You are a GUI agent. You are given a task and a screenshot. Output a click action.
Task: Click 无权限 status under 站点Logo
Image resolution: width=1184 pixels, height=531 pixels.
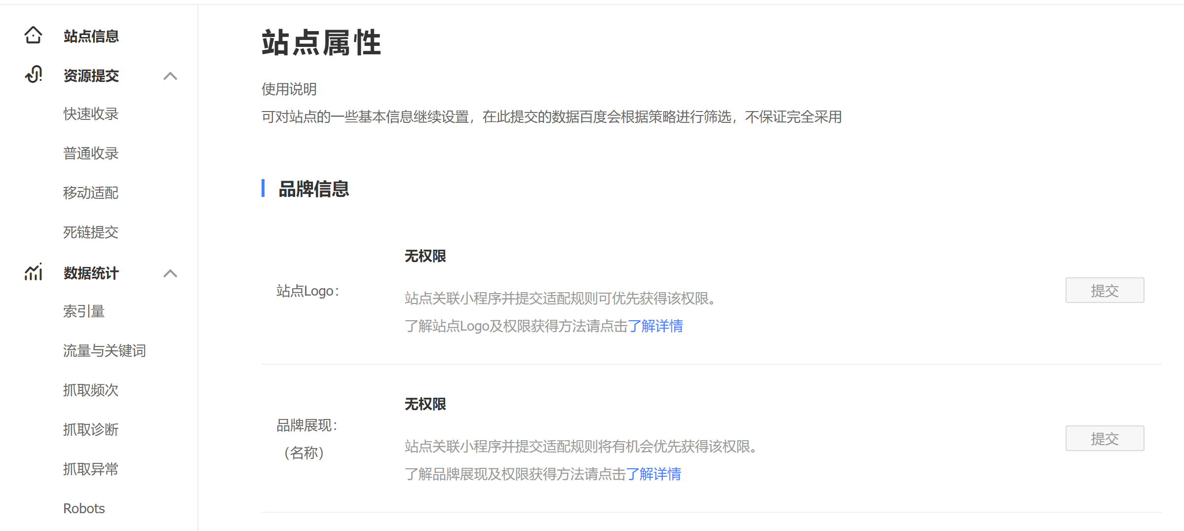point(425,256)
